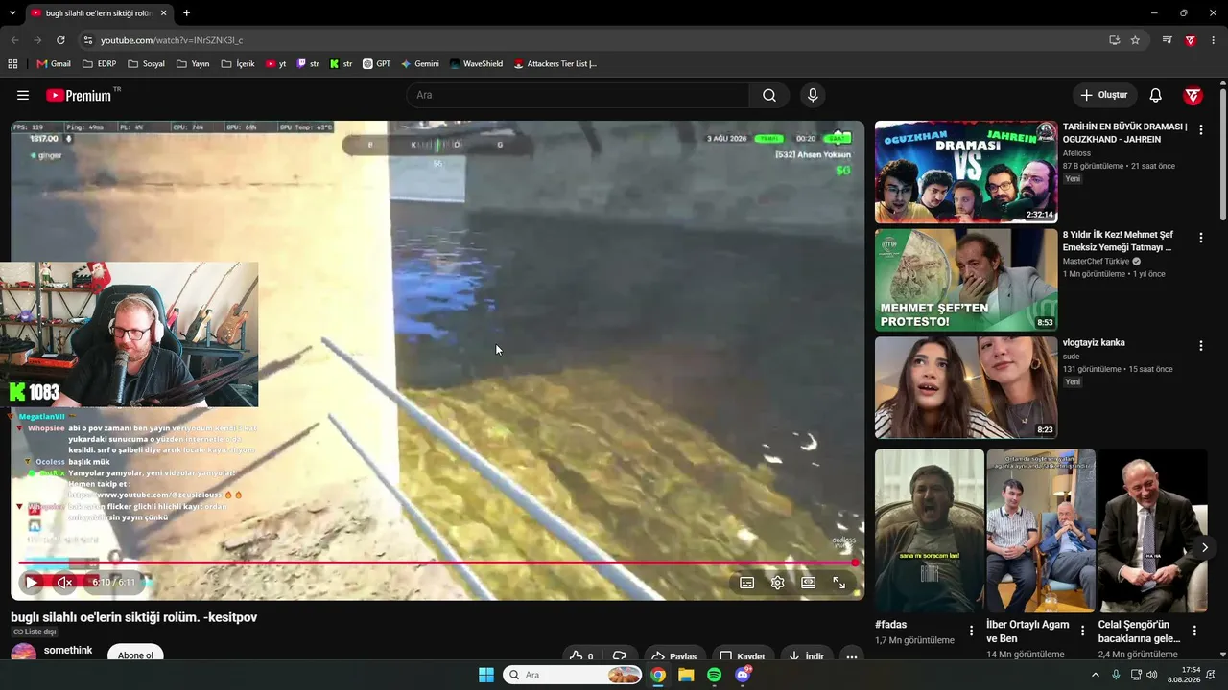The image size is (1228, 690).
Task: Open options menu for Mehmet Şef video
Action: [x=1200, y=238]
